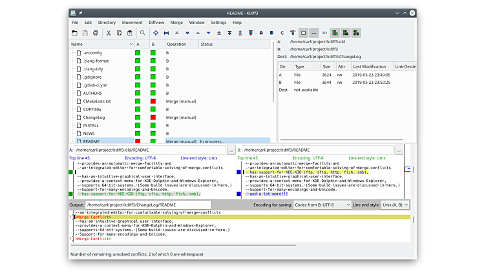Click browse button next to file A path
Viewport: 486px width, 273px height.
(x=231, y=150)
